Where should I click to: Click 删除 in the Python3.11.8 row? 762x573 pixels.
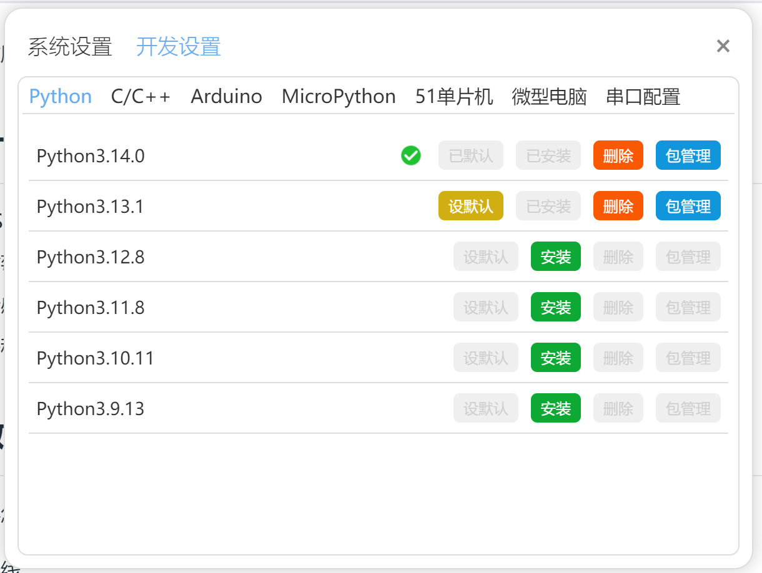tap(618, 307)
